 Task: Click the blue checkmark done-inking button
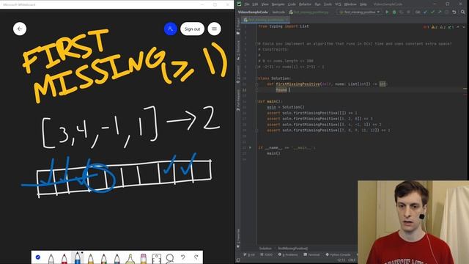pos(38,257)
